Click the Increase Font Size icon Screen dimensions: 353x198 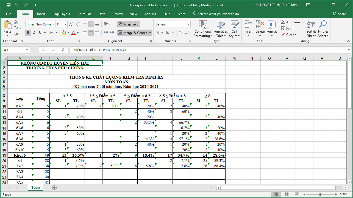pos(71,24)
